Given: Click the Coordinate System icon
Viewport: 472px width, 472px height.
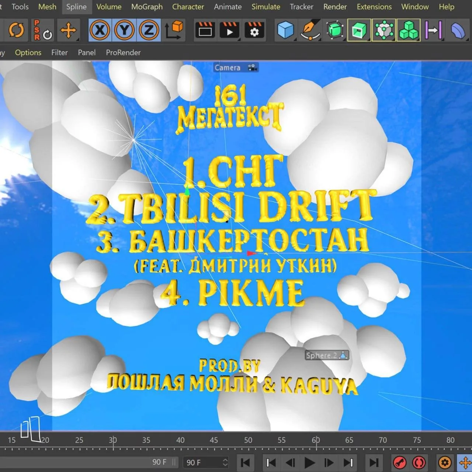Looking at the screenshot, I should (174, 30).
